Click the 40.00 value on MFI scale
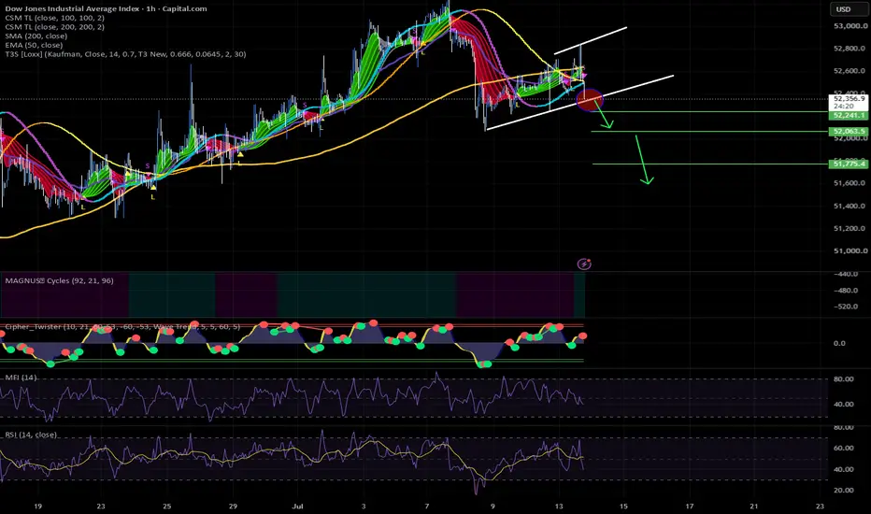 point(844,404)
